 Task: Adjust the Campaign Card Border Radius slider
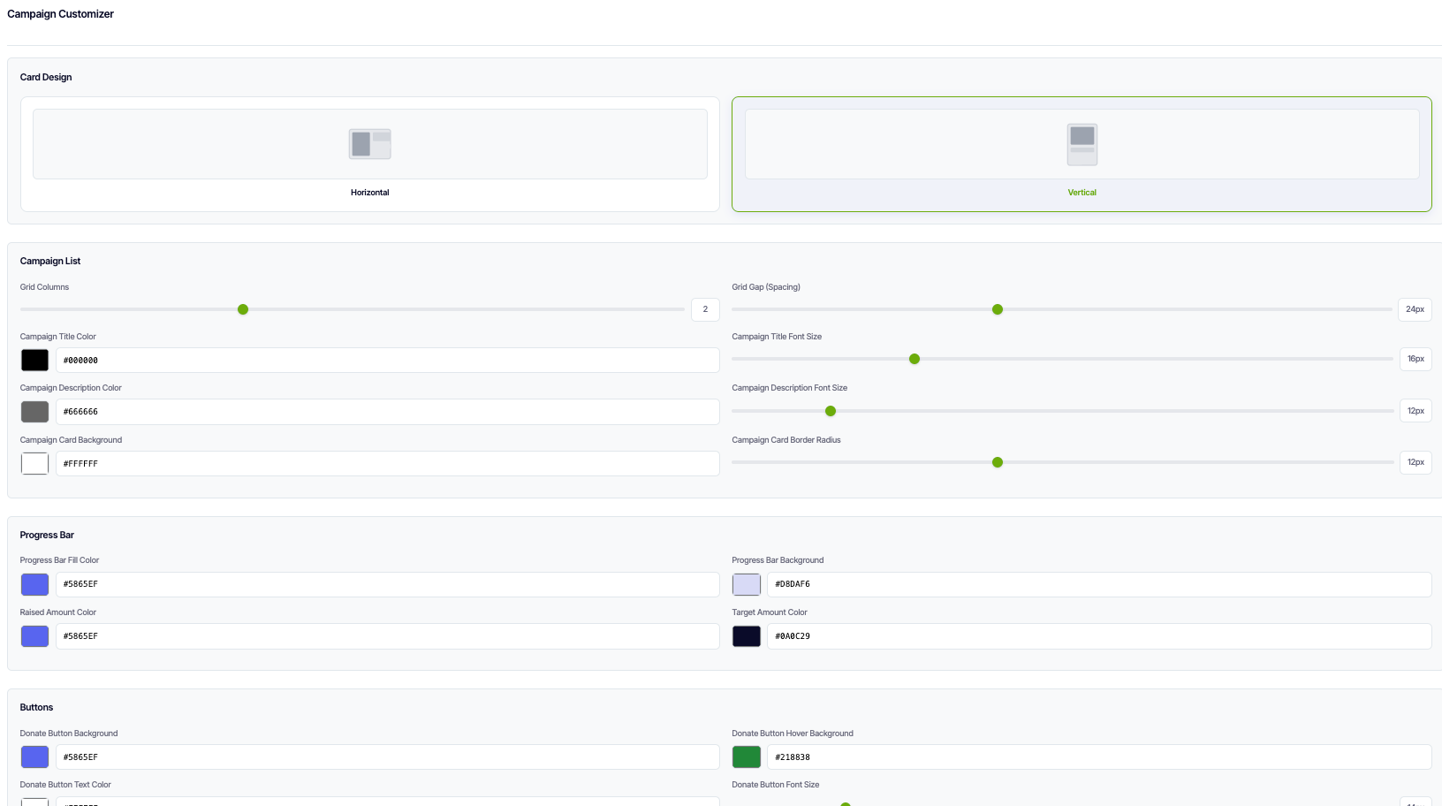tap(998, 462)
